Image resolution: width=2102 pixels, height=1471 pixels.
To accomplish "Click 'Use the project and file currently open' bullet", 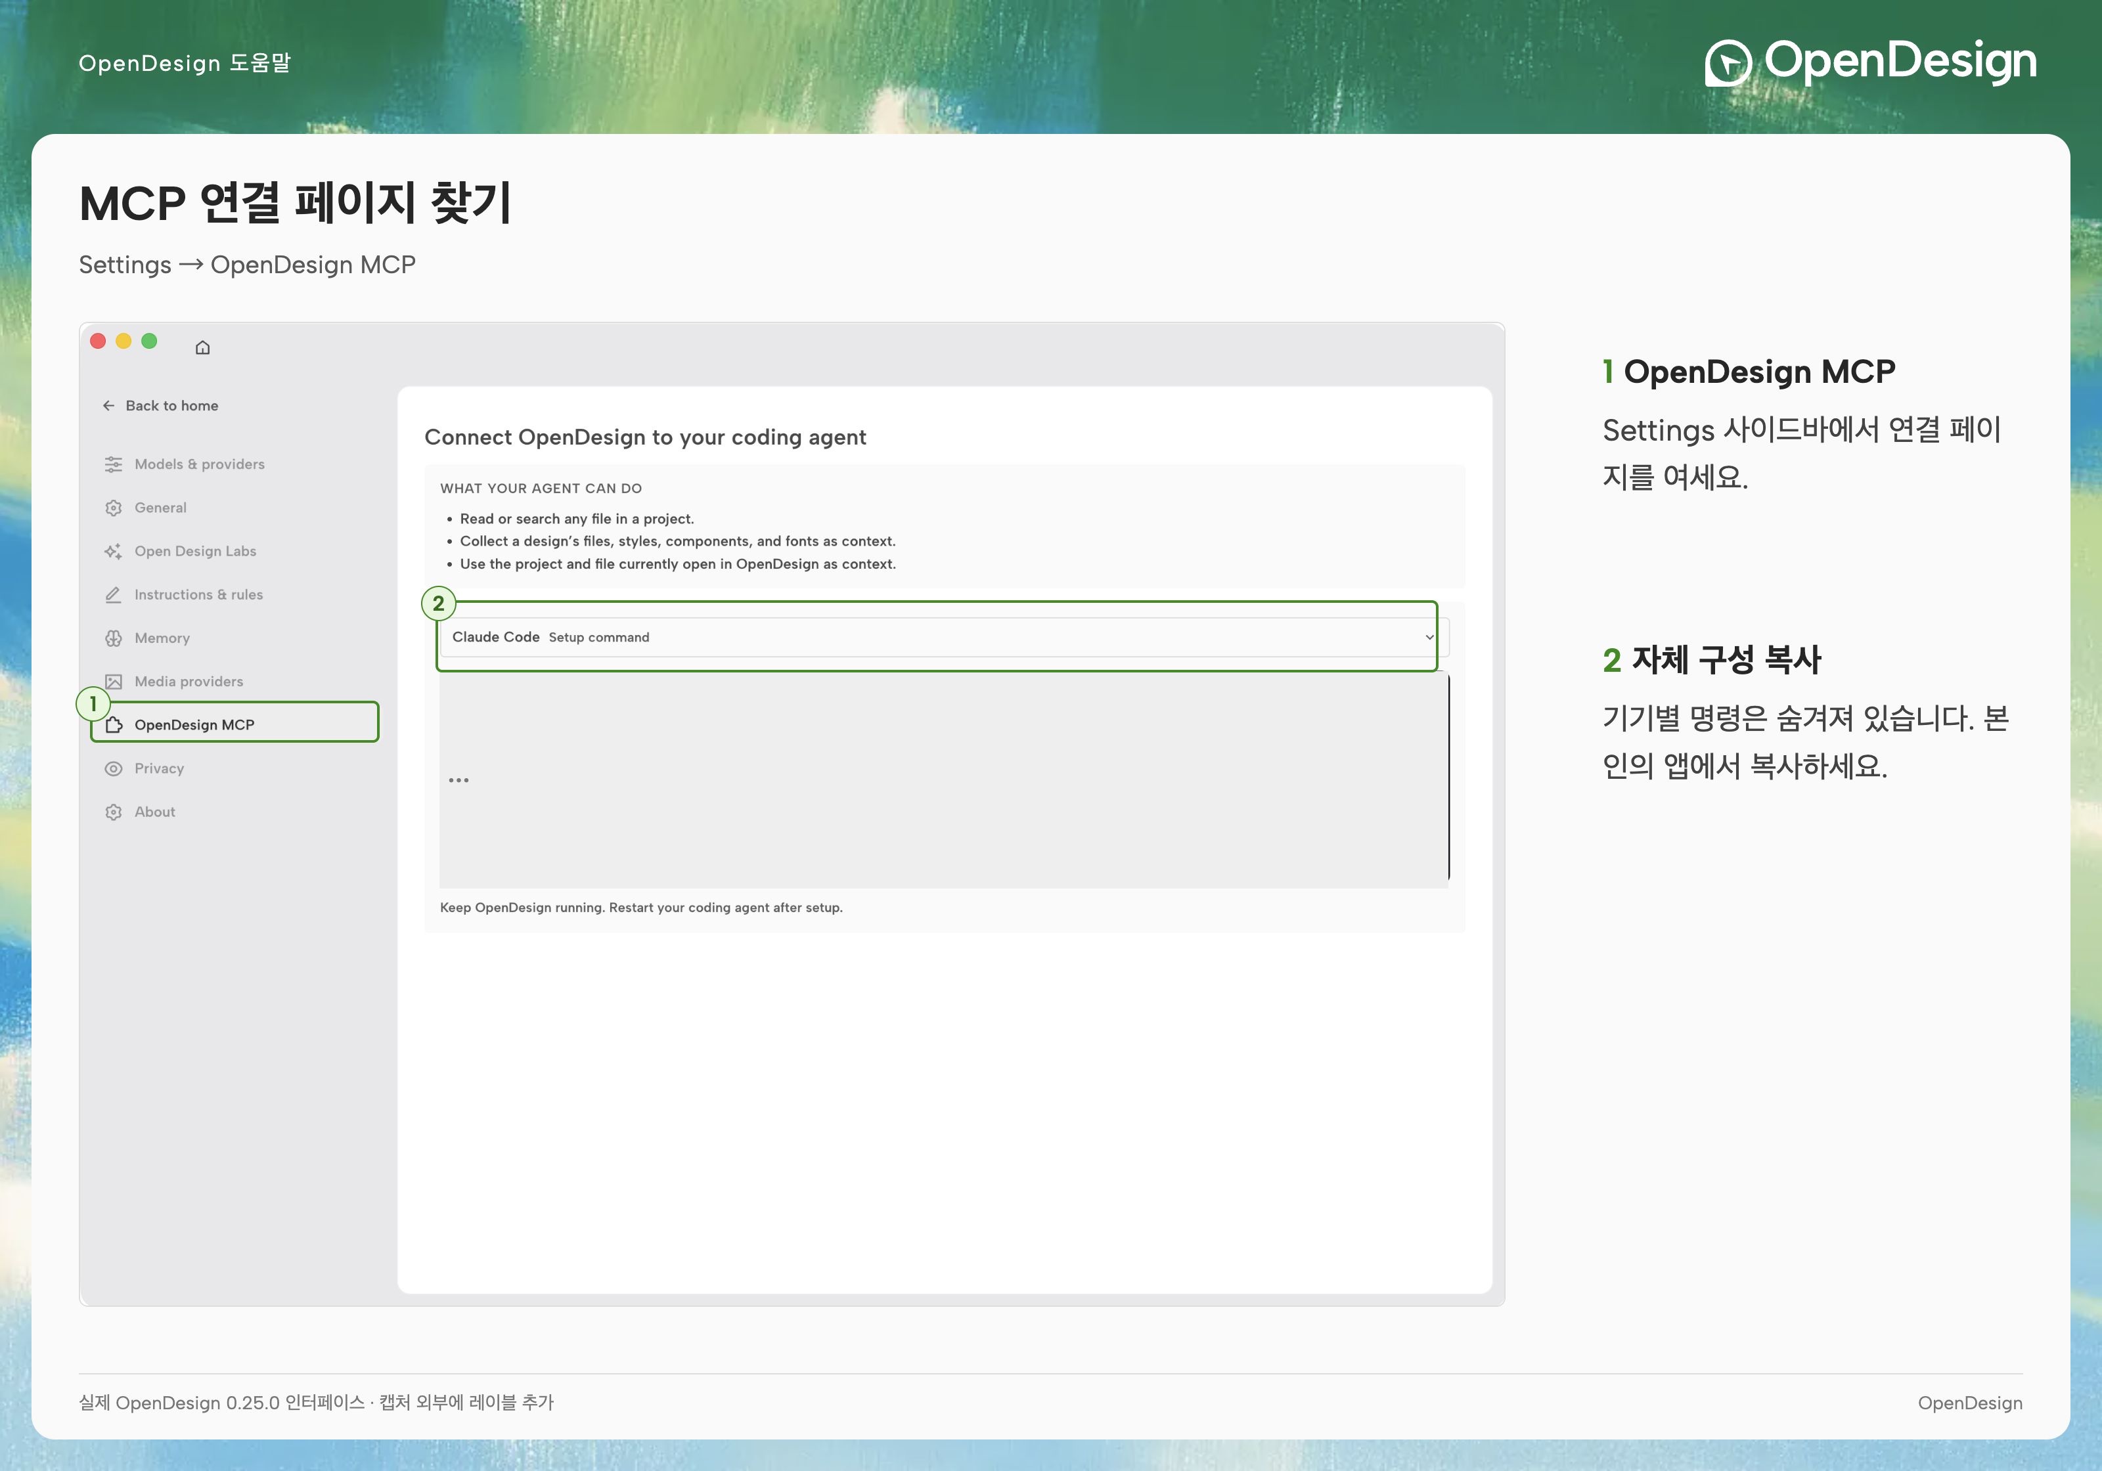I will [x=677, y=565].
